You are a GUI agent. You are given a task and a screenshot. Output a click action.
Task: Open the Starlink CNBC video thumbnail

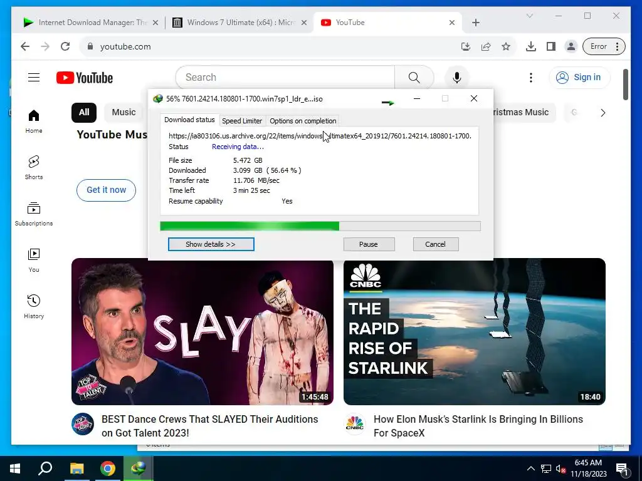click(475, 331)
